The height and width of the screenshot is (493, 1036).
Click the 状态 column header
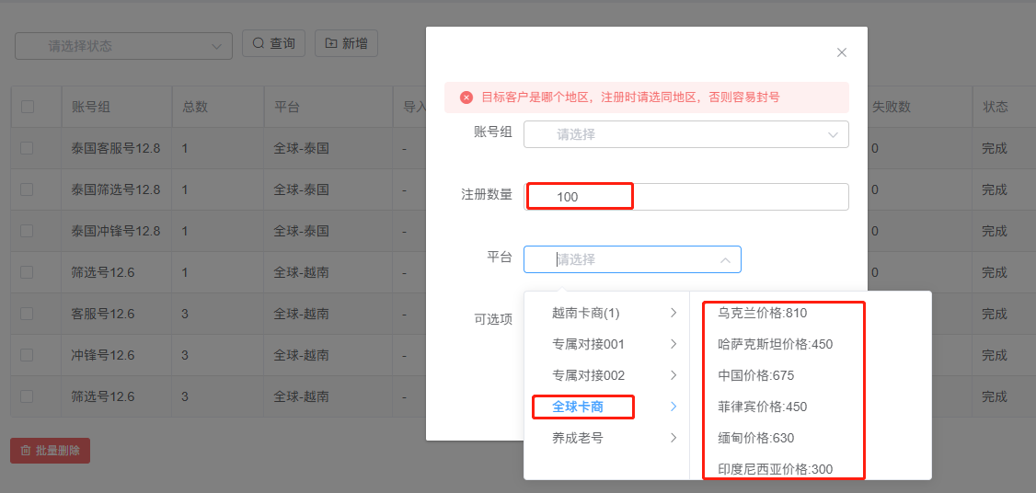[995, 107]
